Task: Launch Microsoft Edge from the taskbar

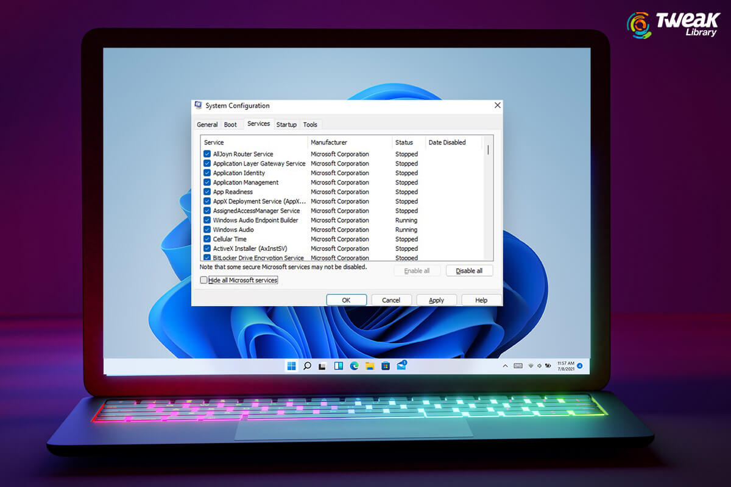Action: pos(355,366)
